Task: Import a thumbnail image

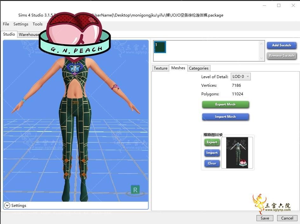Action: pyautogui.click(x=212, y=153)
